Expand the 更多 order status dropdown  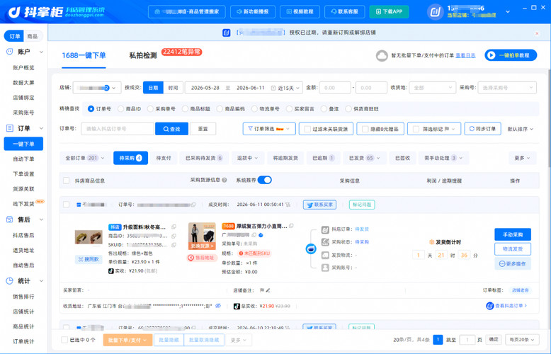click(522, 158)
